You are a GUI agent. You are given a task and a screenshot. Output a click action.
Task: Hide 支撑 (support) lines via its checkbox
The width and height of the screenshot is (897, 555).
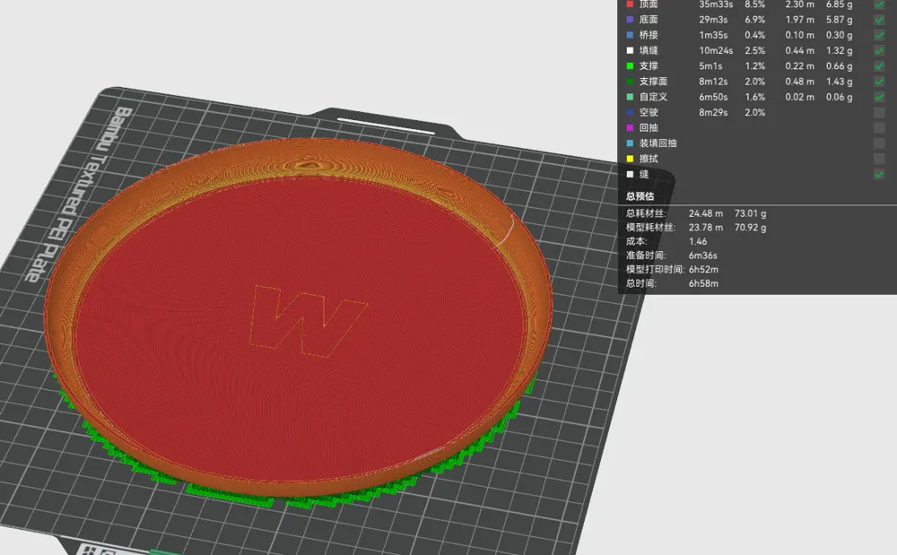879,65
